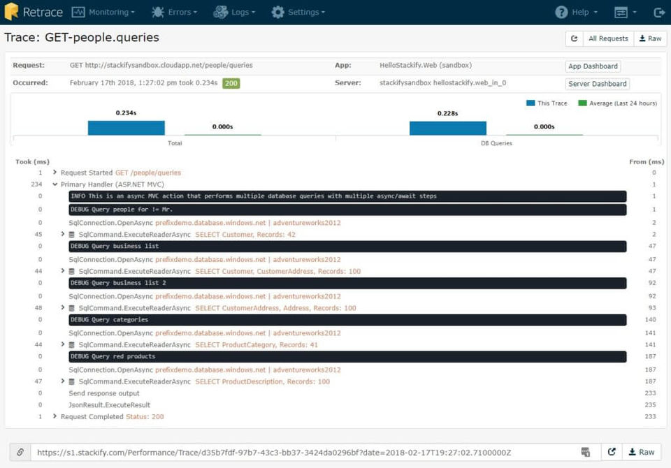
Task: Click the DEBUG Query red products line
Action: coord(347,357)
